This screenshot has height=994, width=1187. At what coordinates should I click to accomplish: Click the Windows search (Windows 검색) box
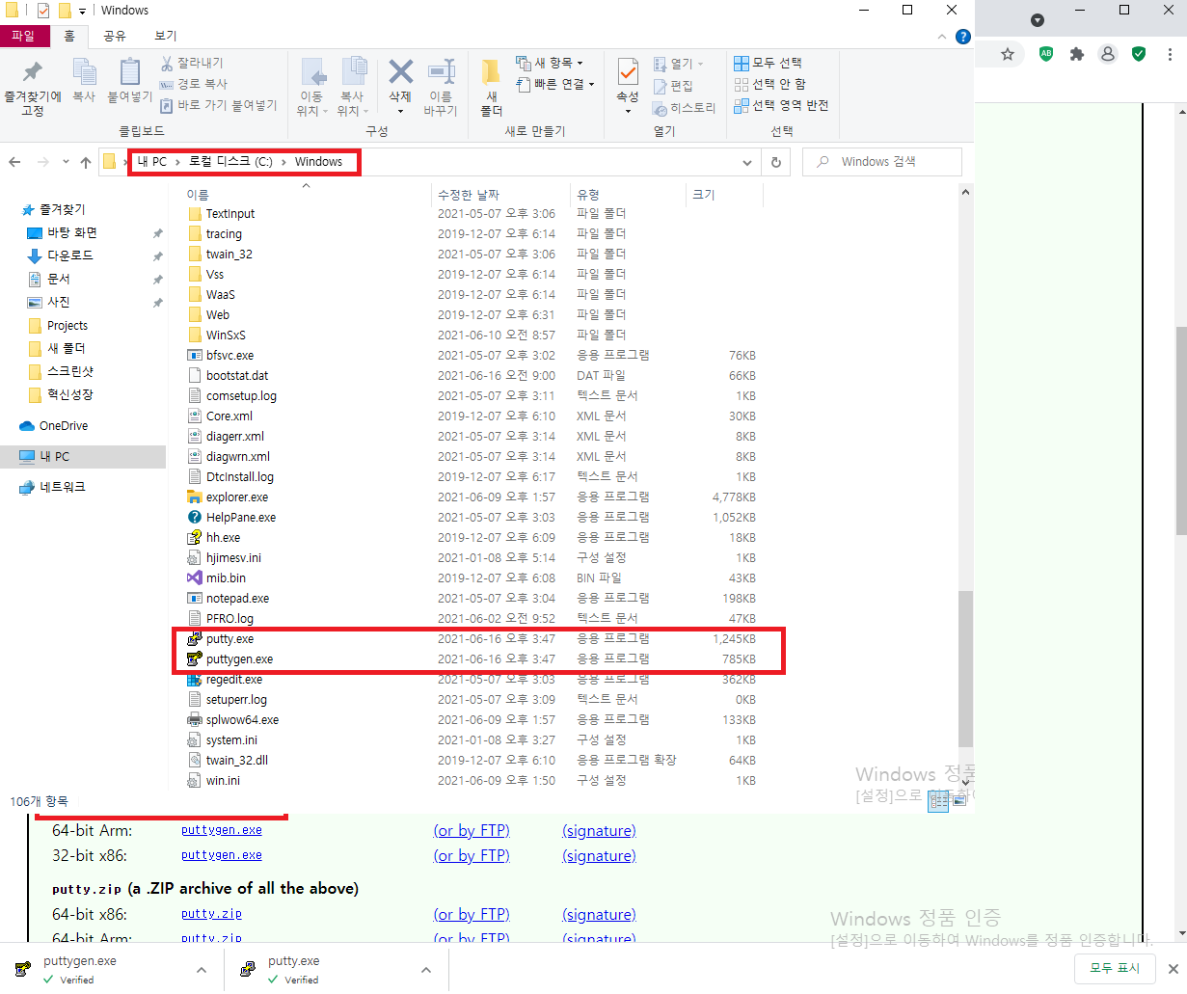click(882, 162)
